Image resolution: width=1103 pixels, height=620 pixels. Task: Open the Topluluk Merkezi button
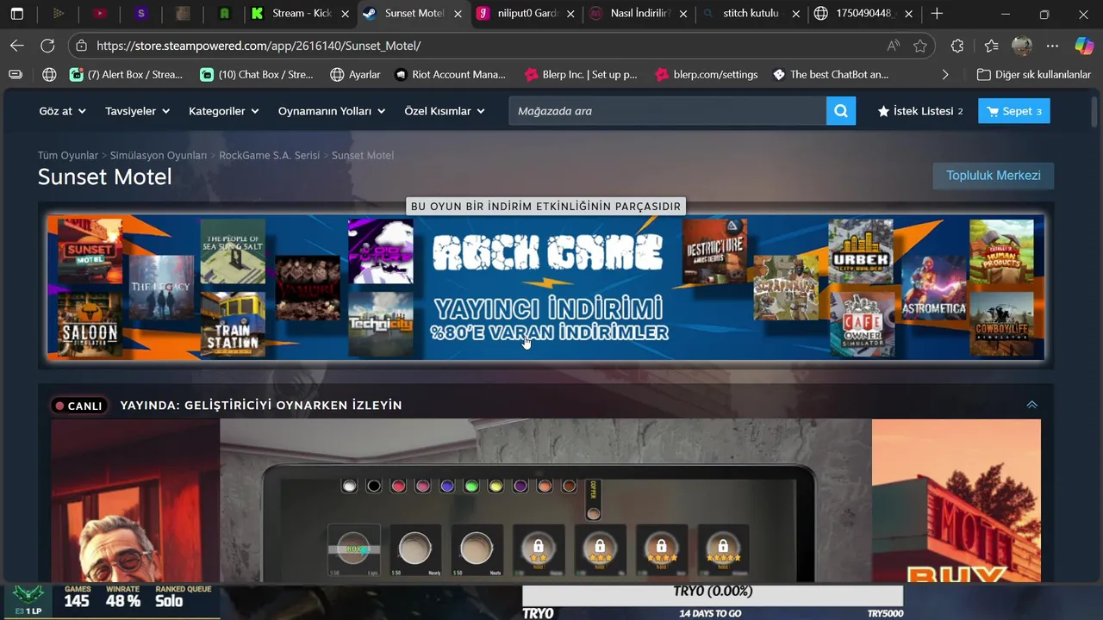coord(994,176)
